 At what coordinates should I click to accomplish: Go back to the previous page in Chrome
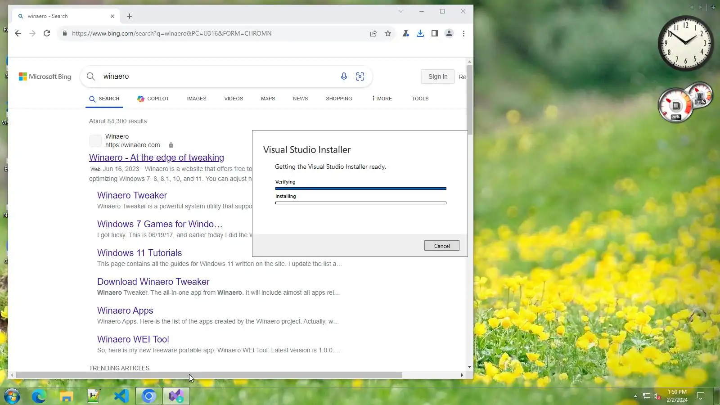click(x=18, y=33)
